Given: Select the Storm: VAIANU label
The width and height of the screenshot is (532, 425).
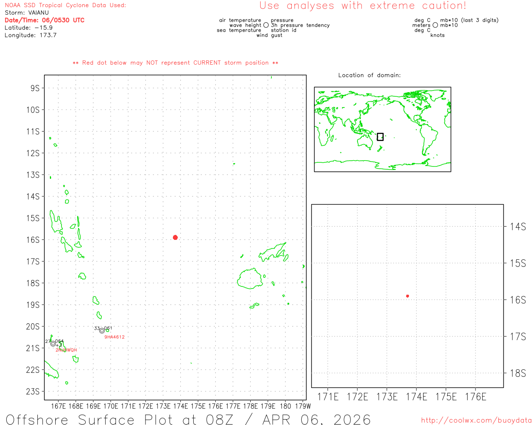Looking at the screenshot, I should [27, 12].
